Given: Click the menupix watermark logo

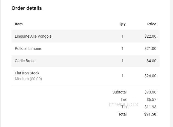Looking at the screenshot, I should pyautogui.click(x=124, y=105).
